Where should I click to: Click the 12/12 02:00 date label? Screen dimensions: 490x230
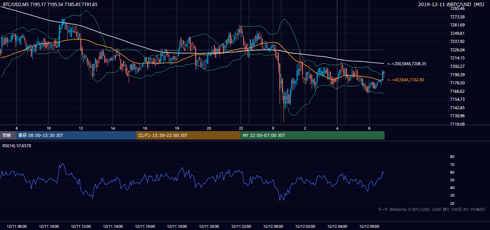[x=305, y=227]
